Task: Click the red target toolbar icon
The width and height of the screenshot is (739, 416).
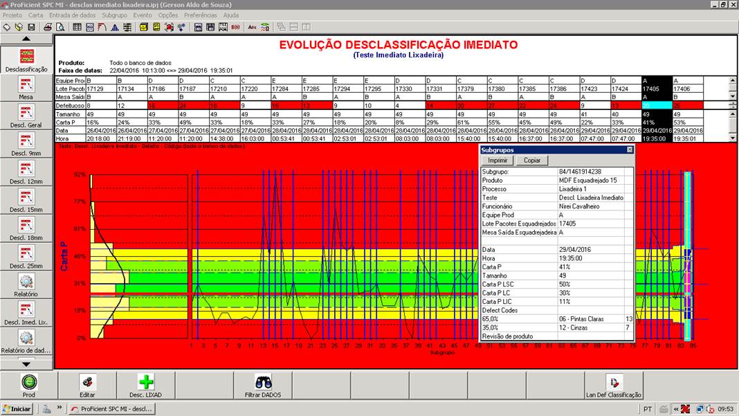Action: pyautogui.click(x=169, y=28)
